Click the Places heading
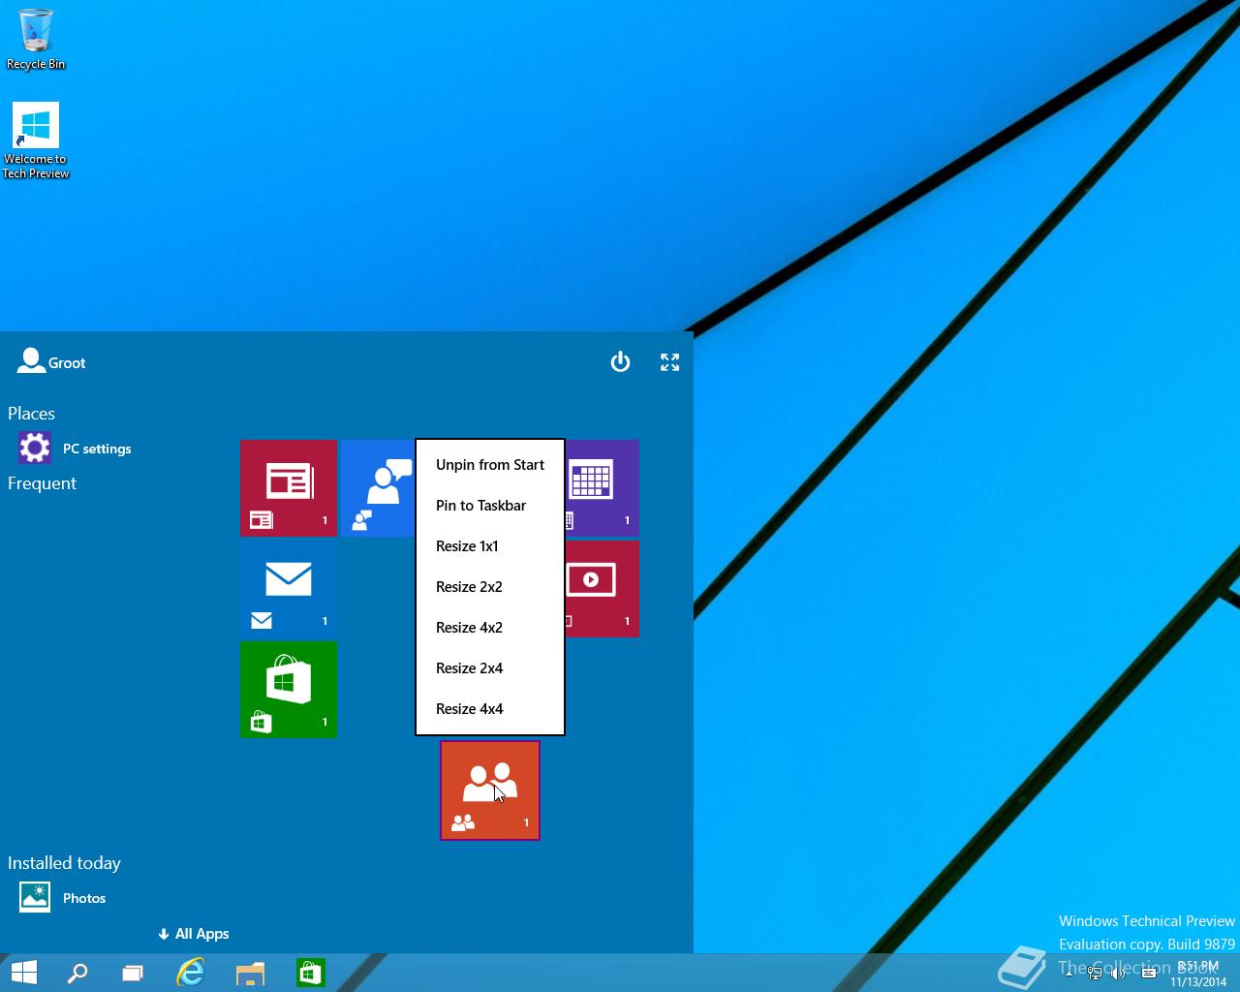This screenshot has width=1240, height=992. (31, 414)
